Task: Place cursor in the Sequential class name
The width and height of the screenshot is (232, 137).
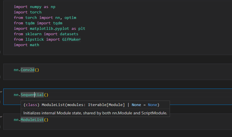Action: pyautogui.click(x=32, y=95)
